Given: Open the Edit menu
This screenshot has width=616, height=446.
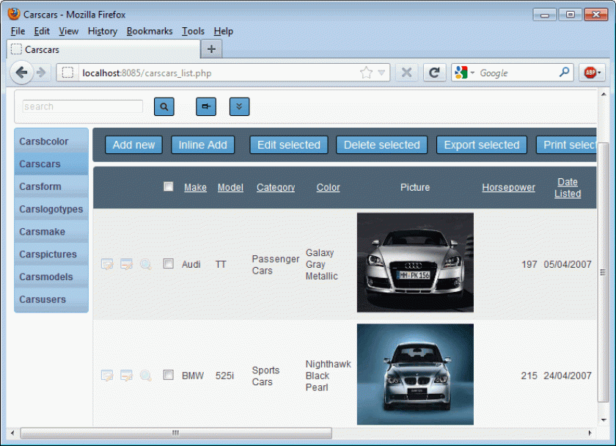Looking at the screenshot, I should click(42, 31).
